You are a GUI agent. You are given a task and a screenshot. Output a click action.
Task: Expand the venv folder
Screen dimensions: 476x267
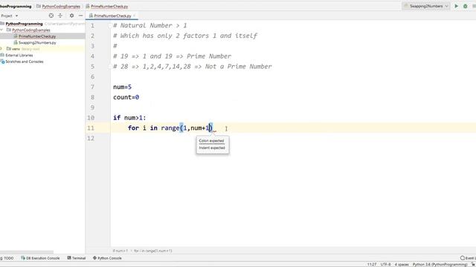[x=1, y=49]
